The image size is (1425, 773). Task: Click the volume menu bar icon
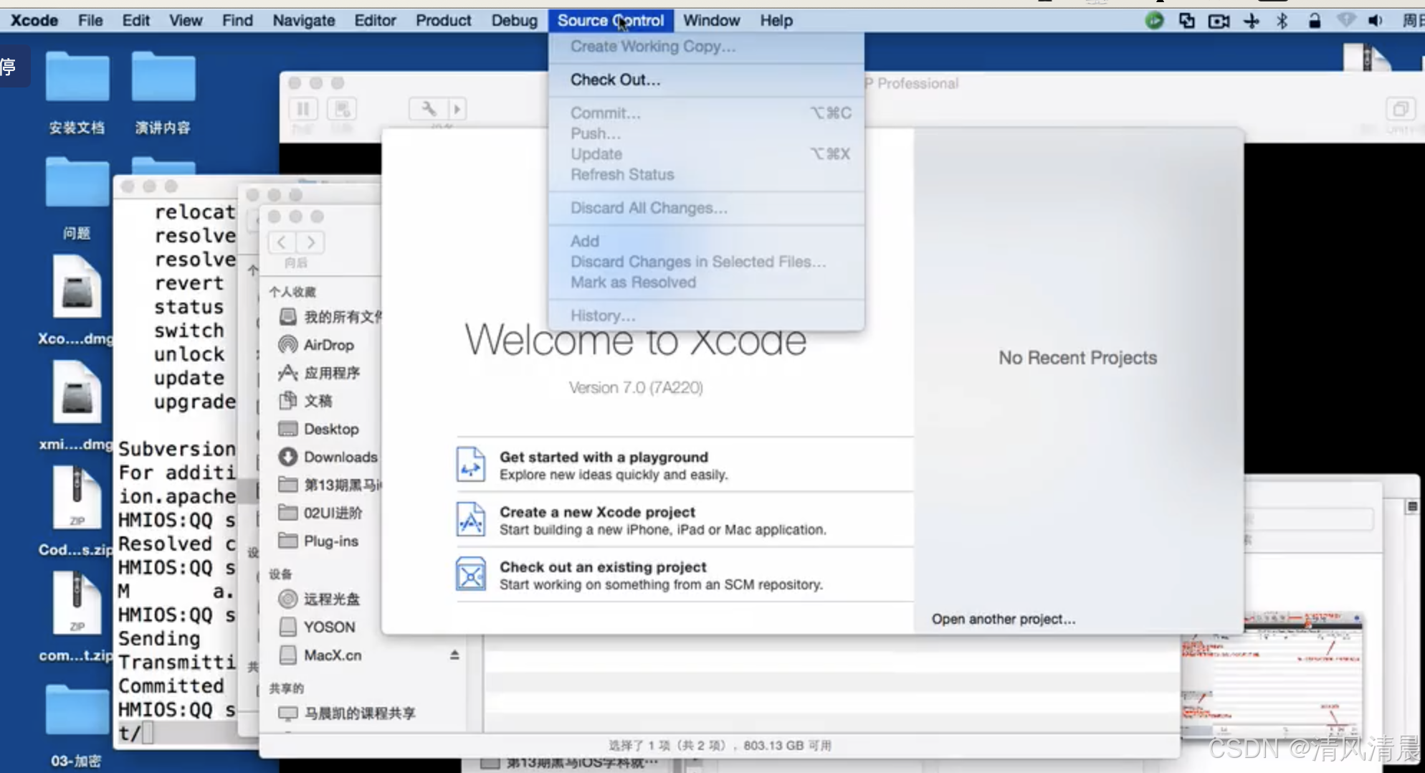[x=1375, y=20]
